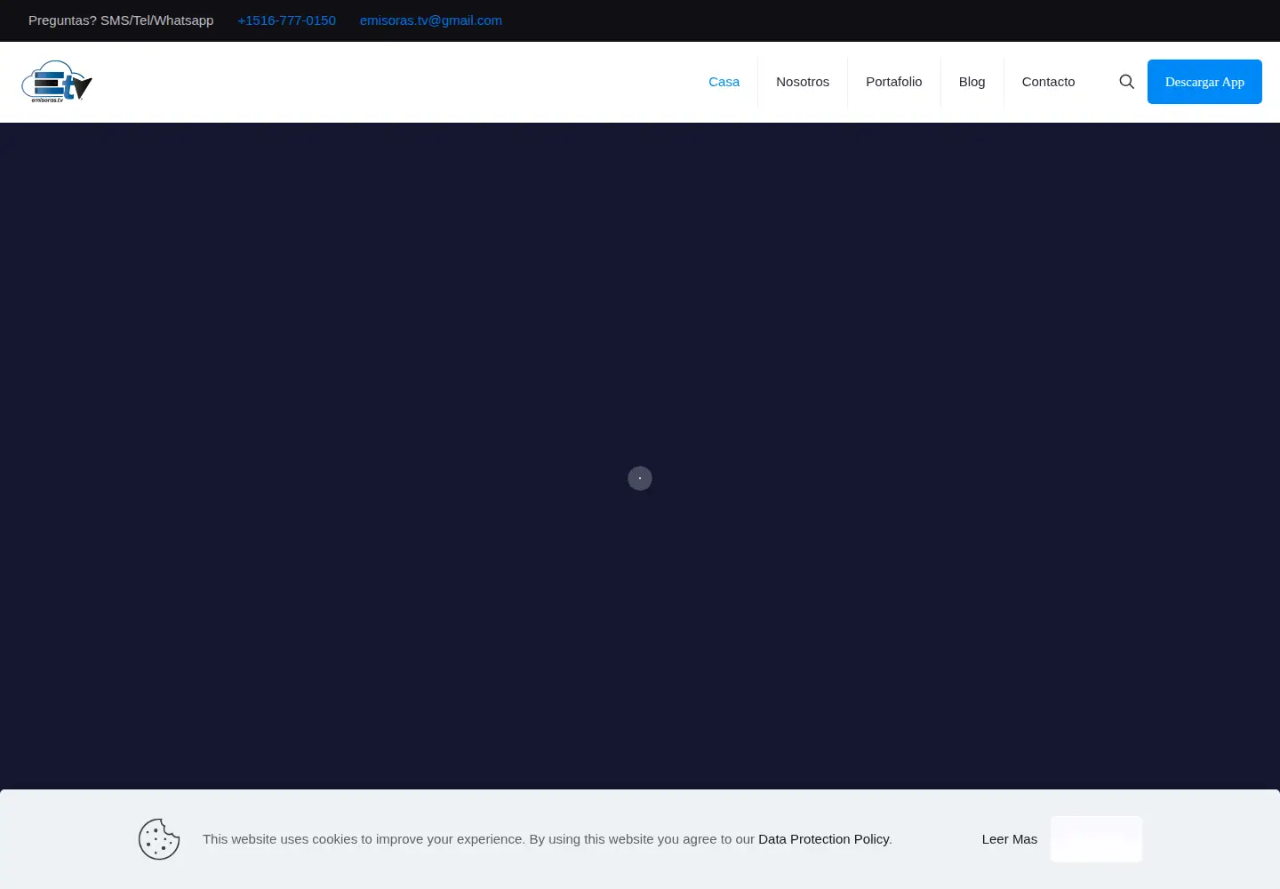Click the emisoras.tv cloud logo
The image size is (1280, 889).
(x=57, y=82)
